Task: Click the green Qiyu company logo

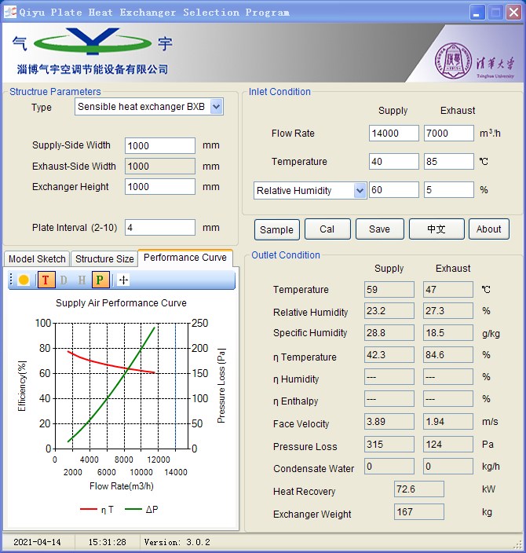Action: [93, 46]
